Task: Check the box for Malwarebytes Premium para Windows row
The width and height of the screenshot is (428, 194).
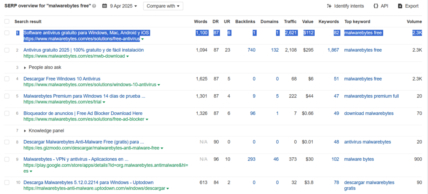Action: pyautogui.click(x=7, y=96)
